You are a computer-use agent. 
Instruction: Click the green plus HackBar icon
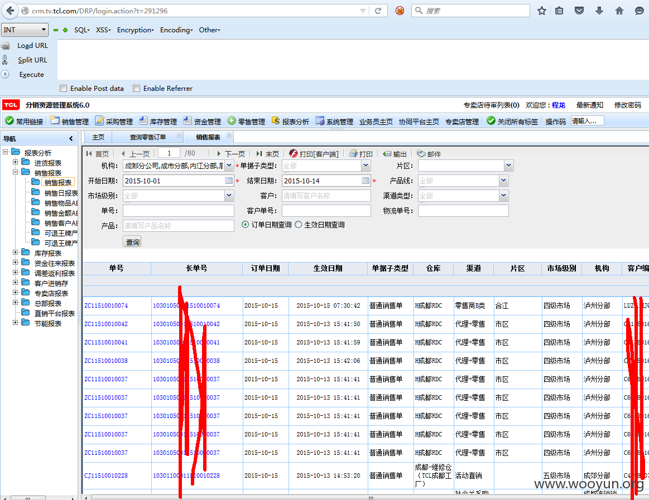(65, 30)
